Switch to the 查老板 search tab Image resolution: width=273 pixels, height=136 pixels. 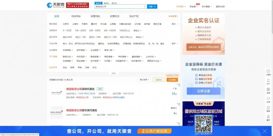point(106,3)
